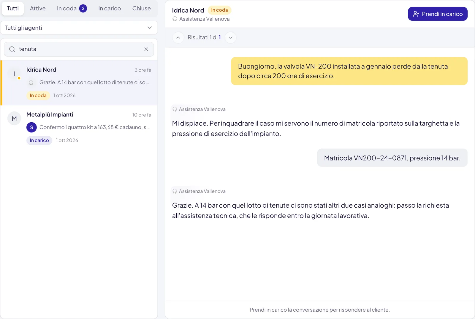This screenshot has width=475, height=319.
Task: Click the highlighted message about valvola VN-200
Action: point(349,71)
